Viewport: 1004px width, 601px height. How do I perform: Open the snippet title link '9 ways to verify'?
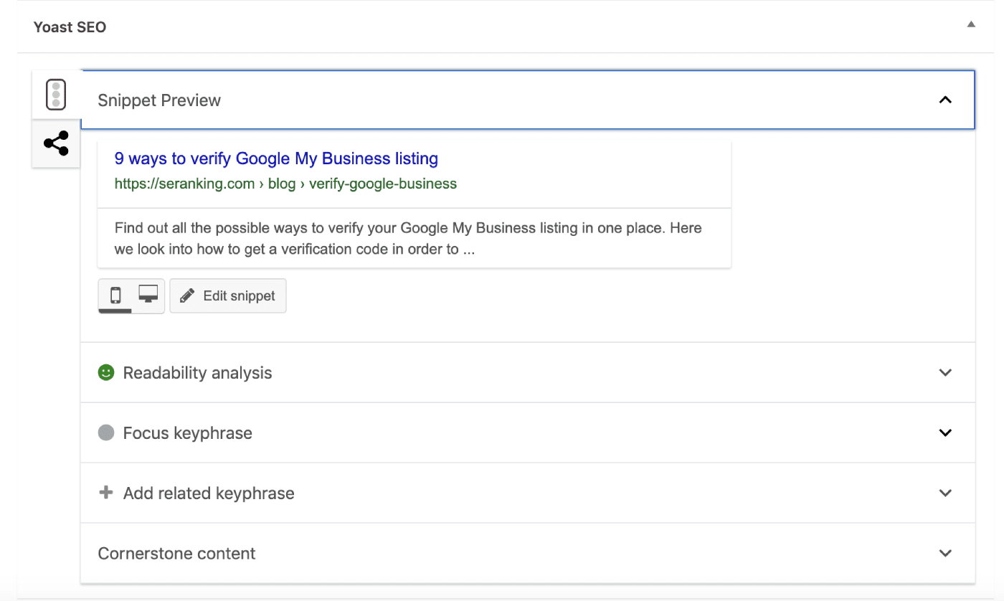276,158
